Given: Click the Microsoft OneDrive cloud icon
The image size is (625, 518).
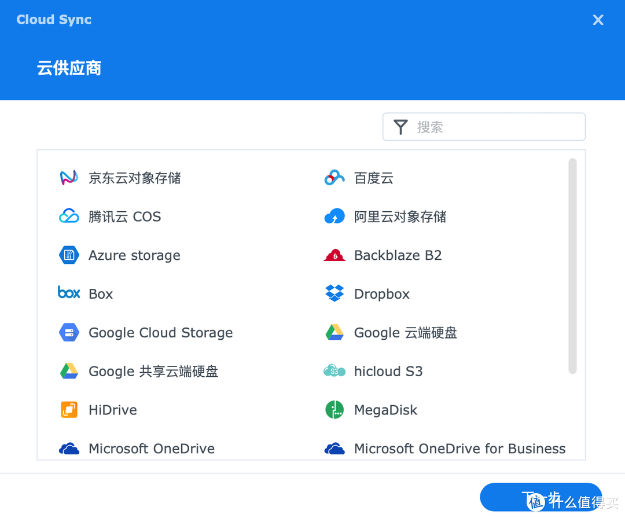Looking at the screenshot, I should 69,448.
